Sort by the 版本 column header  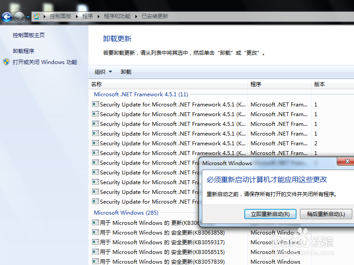point(333,84)
